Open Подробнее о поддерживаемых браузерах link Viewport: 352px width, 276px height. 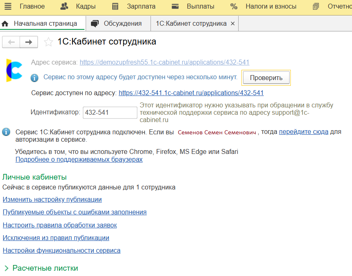79,159
